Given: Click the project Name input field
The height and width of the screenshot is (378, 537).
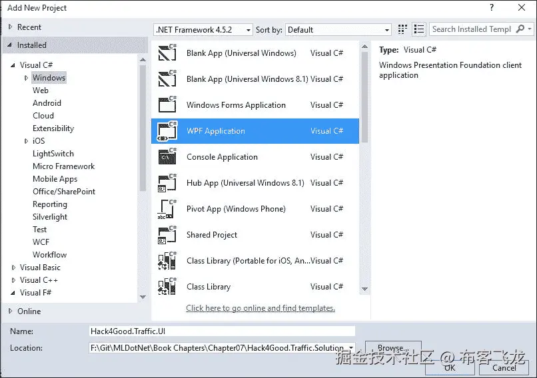Looking at the screenshot, I should coord(222,331).
